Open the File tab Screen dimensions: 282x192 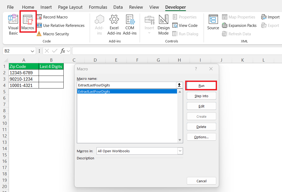click(10, 7)
